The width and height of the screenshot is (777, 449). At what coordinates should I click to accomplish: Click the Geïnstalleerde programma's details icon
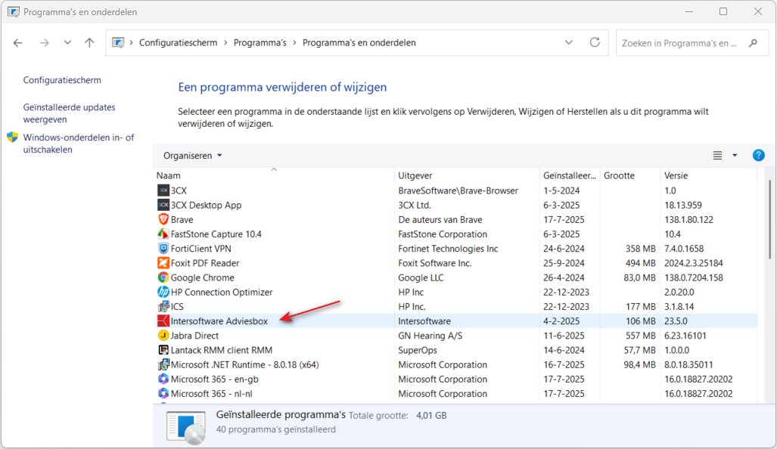(186, 427)
